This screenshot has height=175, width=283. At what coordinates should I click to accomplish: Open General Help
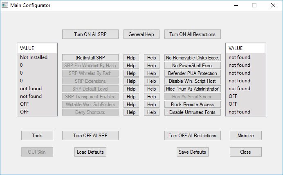(x=141, y=34)
